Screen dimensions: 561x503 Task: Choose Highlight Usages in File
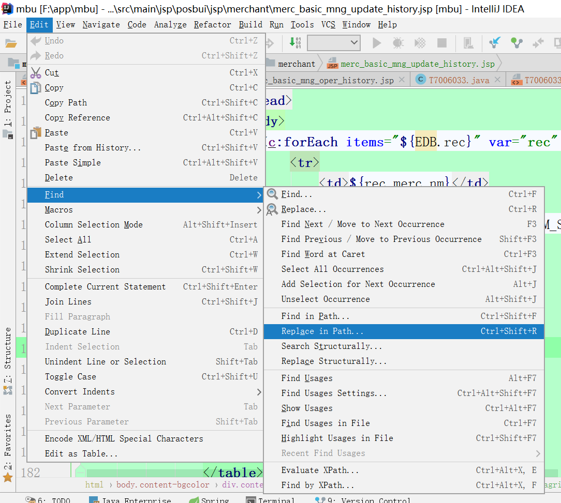(404, 438)
